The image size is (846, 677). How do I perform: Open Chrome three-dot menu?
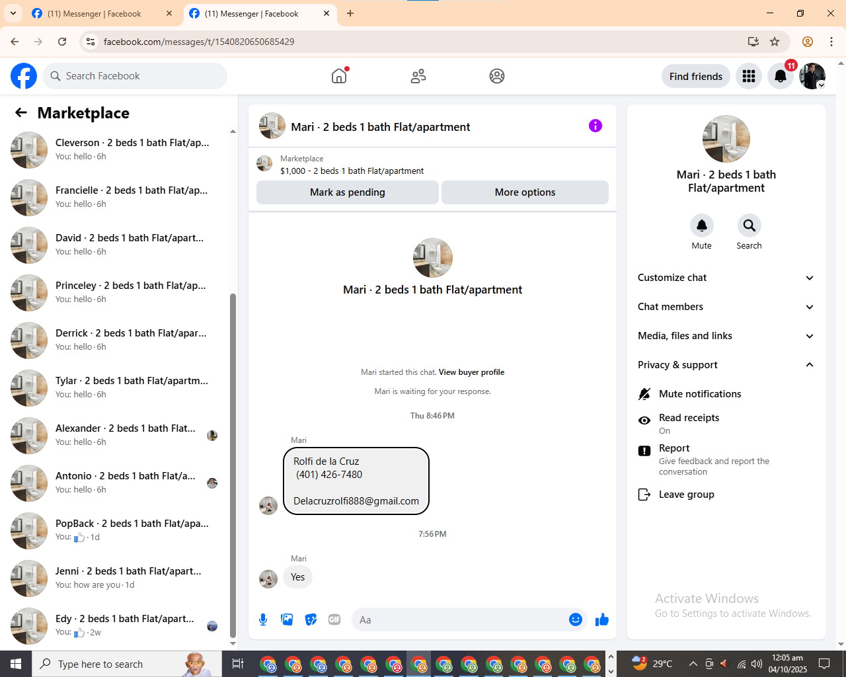tap(831, 42)
